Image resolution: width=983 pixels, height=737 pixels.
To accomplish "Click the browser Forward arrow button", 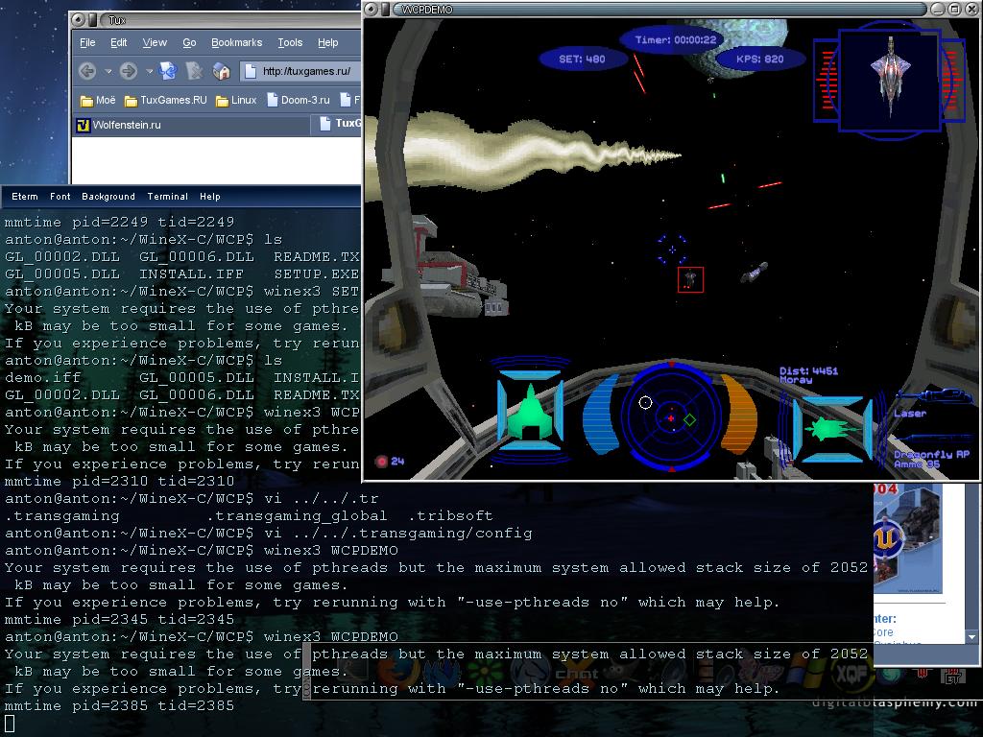I will tap(129, 71).
